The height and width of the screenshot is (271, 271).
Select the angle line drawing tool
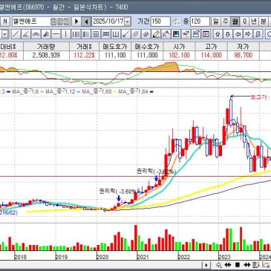coord(26,34)
